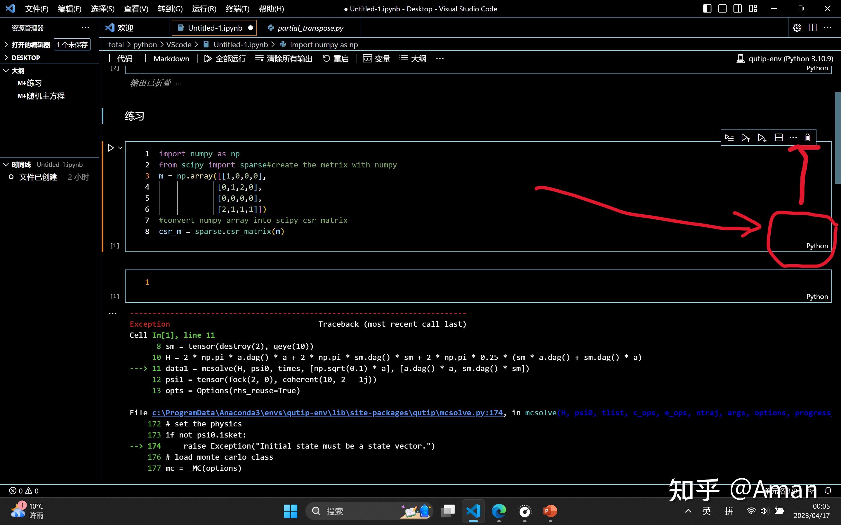Change language mode of first cell 'Python'
Screen dimensions: 841x525
(x=817, y=246)
